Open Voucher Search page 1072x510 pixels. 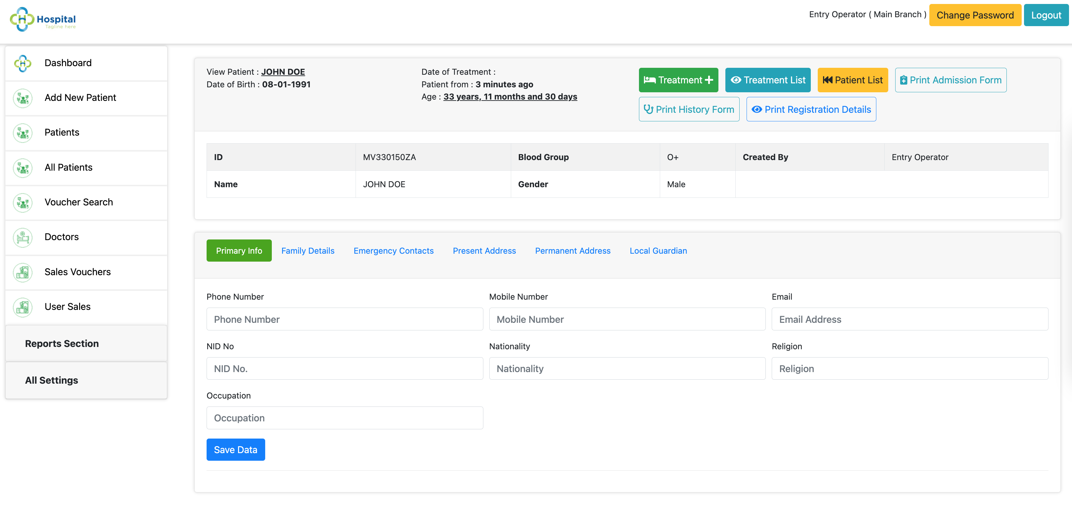coord(86,202)
